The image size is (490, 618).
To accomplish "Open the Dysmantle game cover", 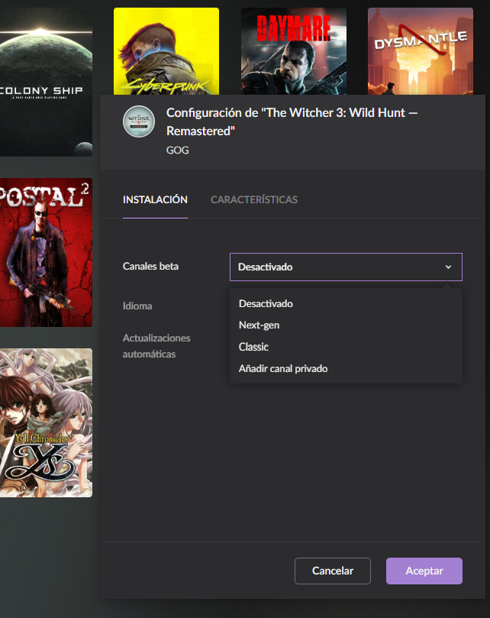I will click(421, 51).
